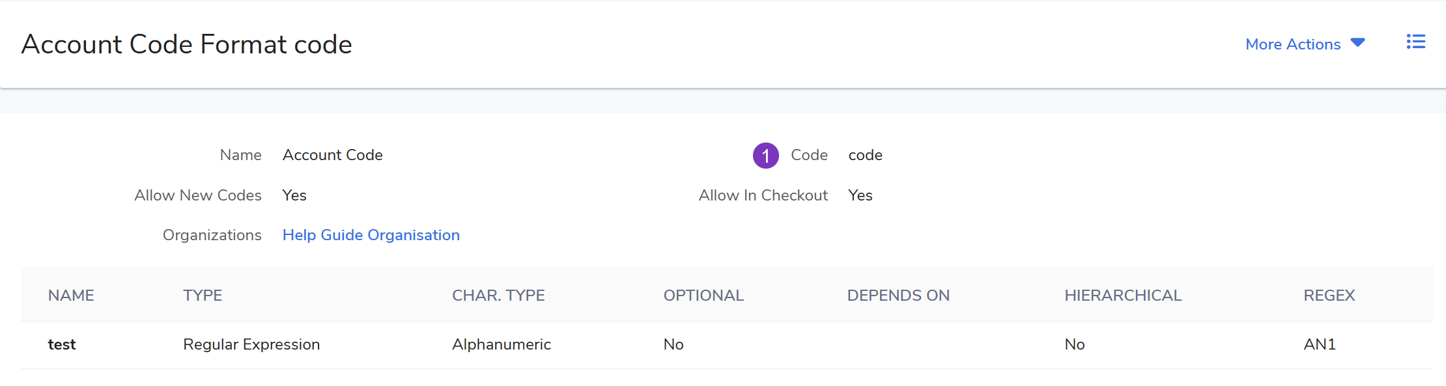Viewport: 1446px width, 386px height.
Task: Click the NAME column header
Action: tap(71, 296)
